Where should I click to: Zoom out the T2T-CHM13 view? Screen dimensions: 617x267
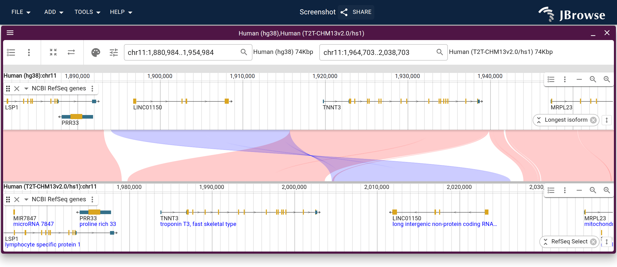pos(593,190)
